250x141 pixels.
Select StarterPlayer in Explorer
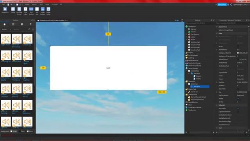[x=193, y=94]
